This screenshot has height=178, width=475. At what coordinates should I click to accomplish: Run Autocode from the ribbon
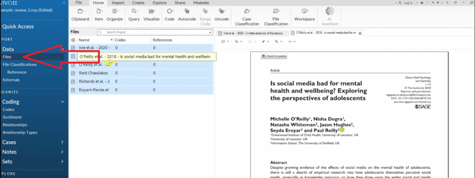click(187, 15)
